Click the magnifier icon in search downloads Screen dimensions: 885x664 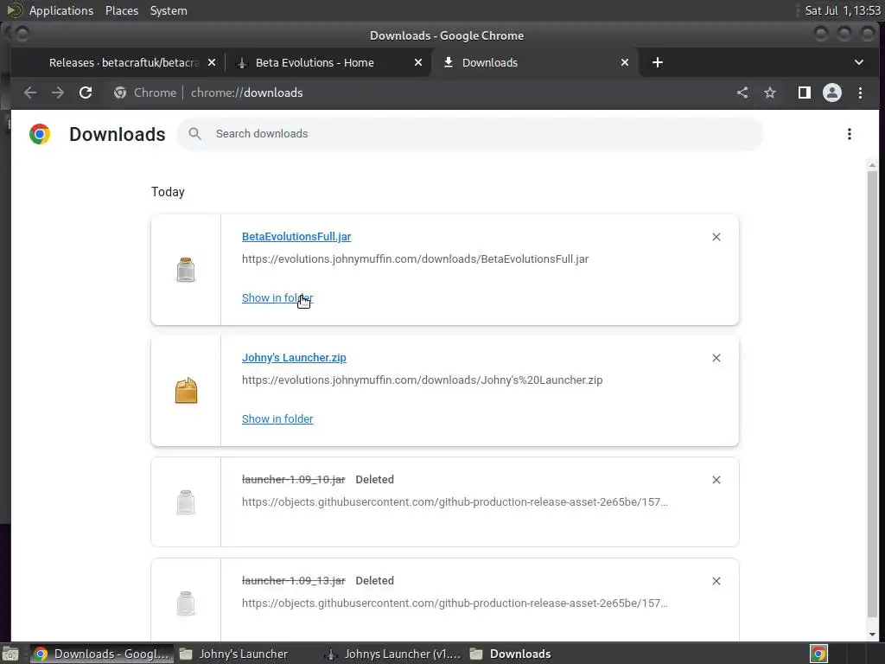pyautogui.click(x=194, y=134)
